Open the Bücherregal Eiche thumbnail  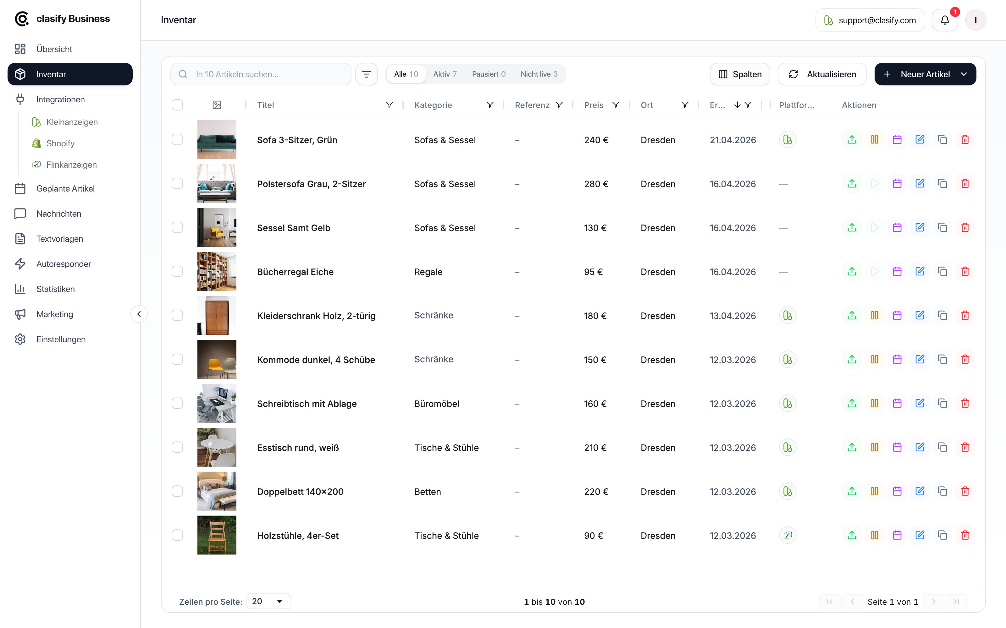click(217, 272)
